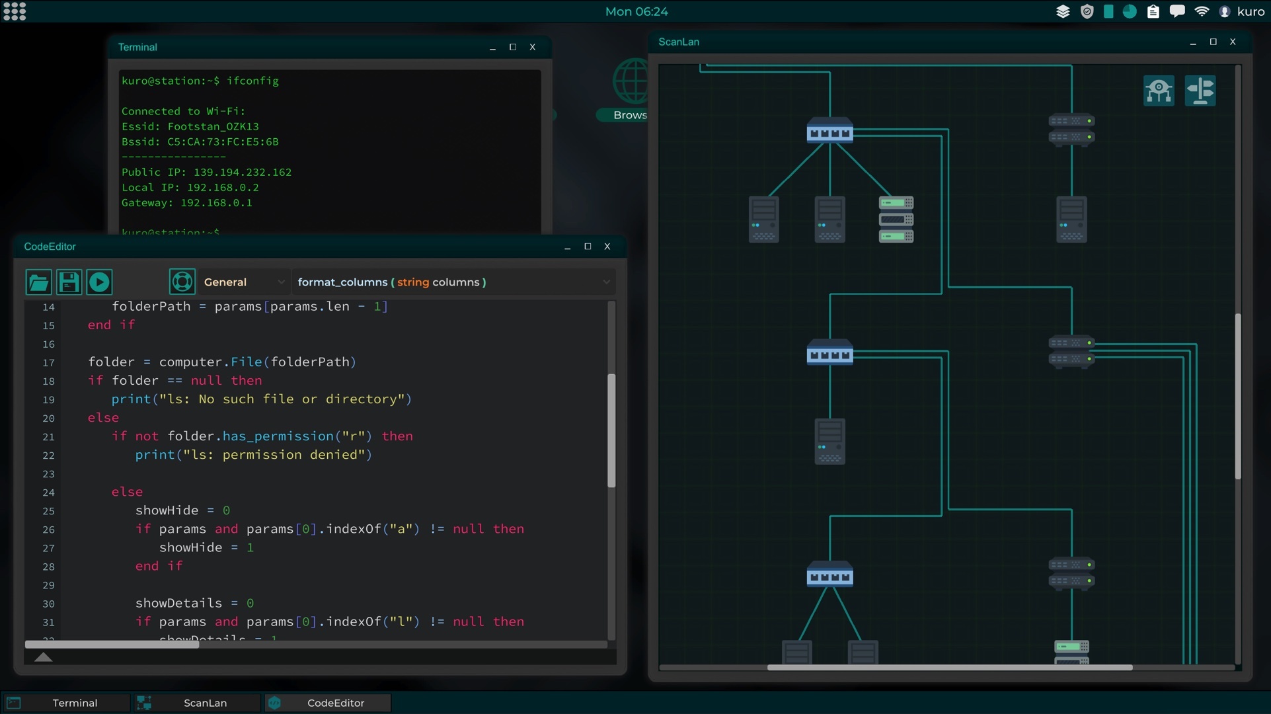
Task: Click the Wi-Fi status icon
Action: point(1202,11)
